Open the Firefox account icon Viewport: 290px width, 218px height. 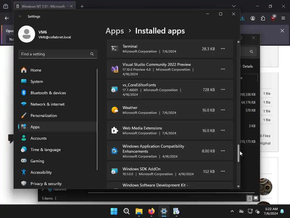click(253, 18)
